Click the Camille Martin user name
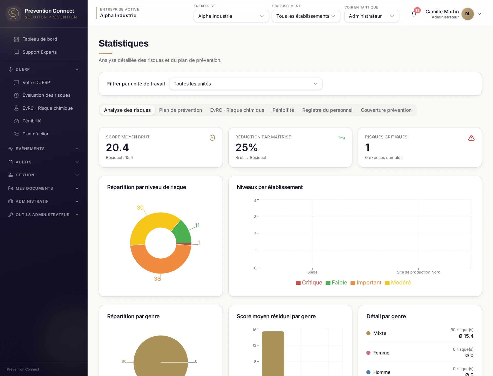493x376 pixels. [x=442, y=12]
